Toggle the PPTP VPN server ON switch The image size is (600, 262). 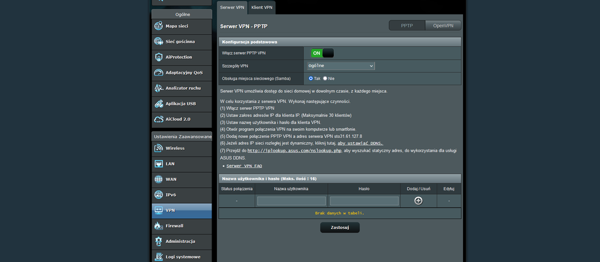pos(322,53)
